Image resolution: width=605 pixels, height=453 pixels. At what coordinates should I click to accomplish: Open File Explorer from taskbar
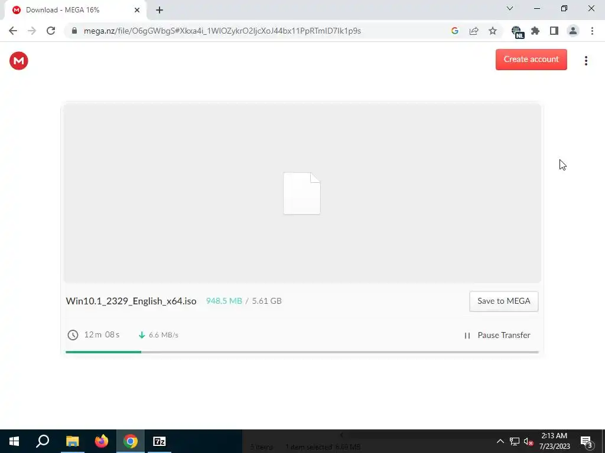click(72, 441)
